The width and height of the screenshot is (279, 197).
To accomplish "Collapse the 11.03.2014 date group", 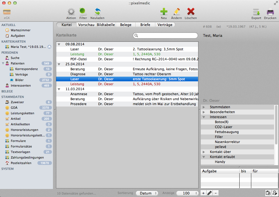I will tap(59, 89).
